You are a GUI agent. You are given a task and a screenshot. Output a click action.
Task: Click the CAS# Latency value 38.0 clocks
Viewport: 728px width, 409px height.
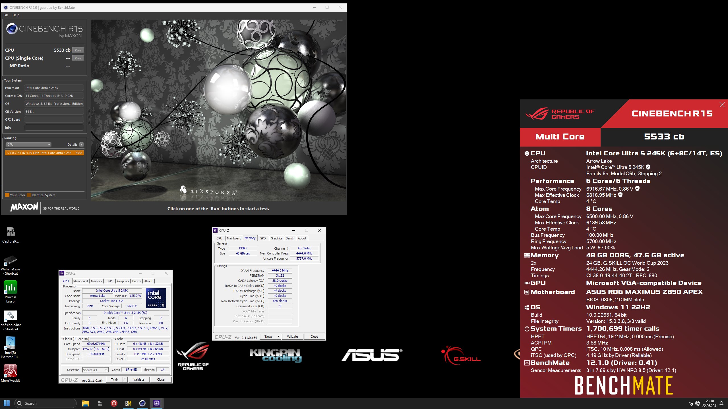click(x=280, y=281)
